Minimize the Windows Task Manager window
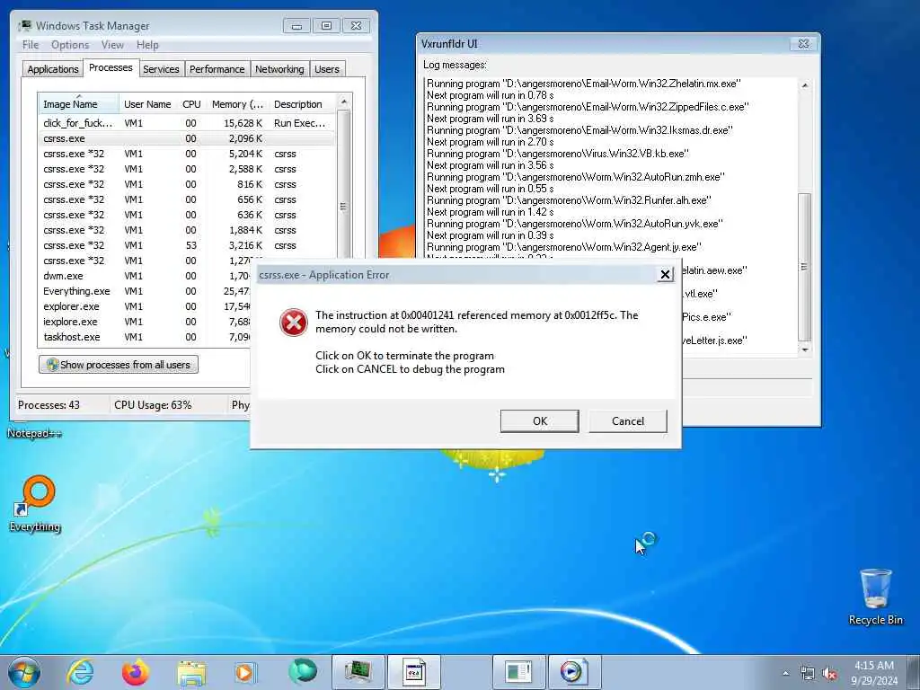This screenshot has width=920, height=690. tap(296, 26)
